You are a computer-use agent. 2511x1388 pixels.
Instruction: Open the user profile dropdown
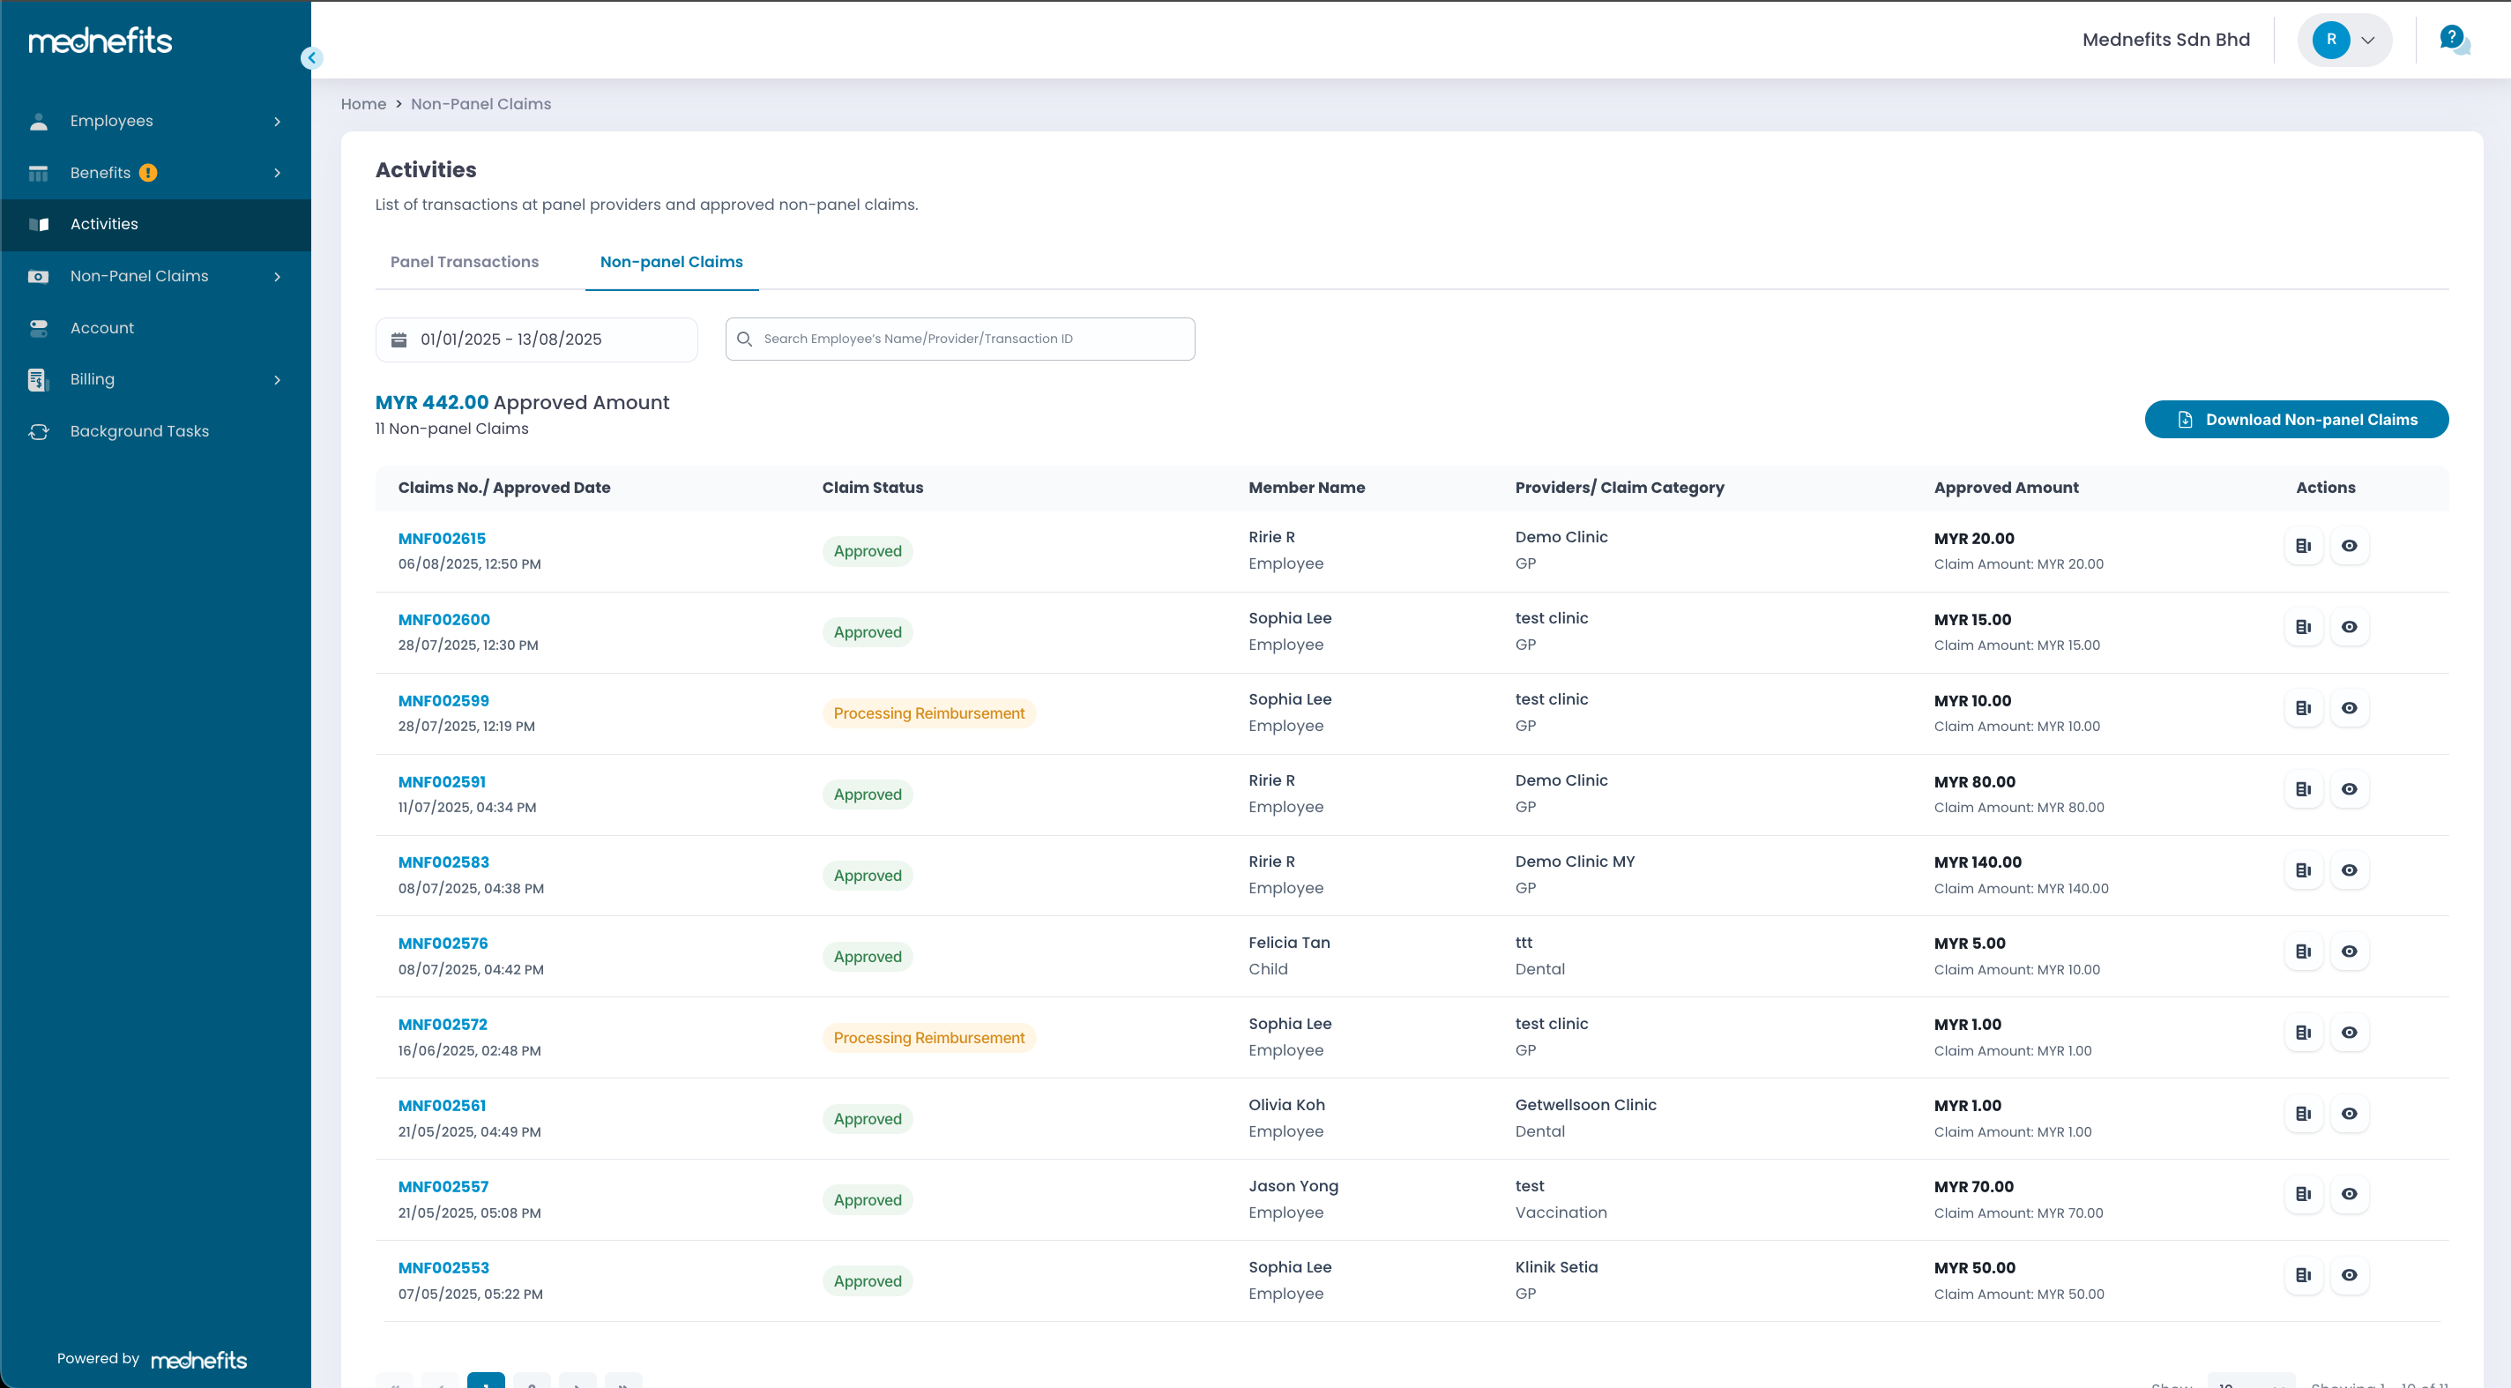(2344, 40)
